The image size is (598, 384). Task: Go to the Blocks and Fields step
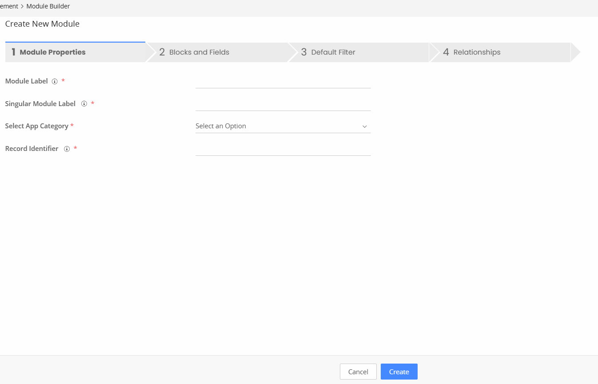(199, 52)
